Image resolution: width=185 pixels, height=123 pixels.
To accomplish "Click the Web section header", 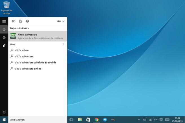I will click(x=13, y=44).
